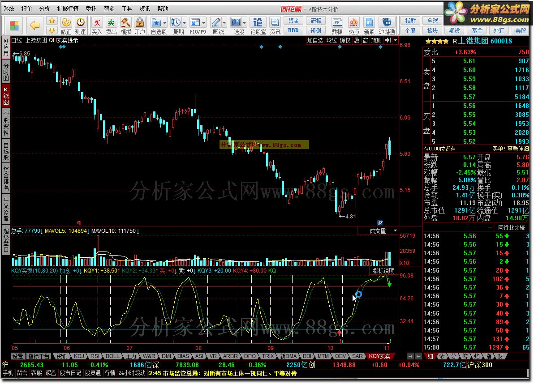Viewport: 534px width, 384px height.
Task: Open the 自选股 star folder icon
Action: pos(156,22)
